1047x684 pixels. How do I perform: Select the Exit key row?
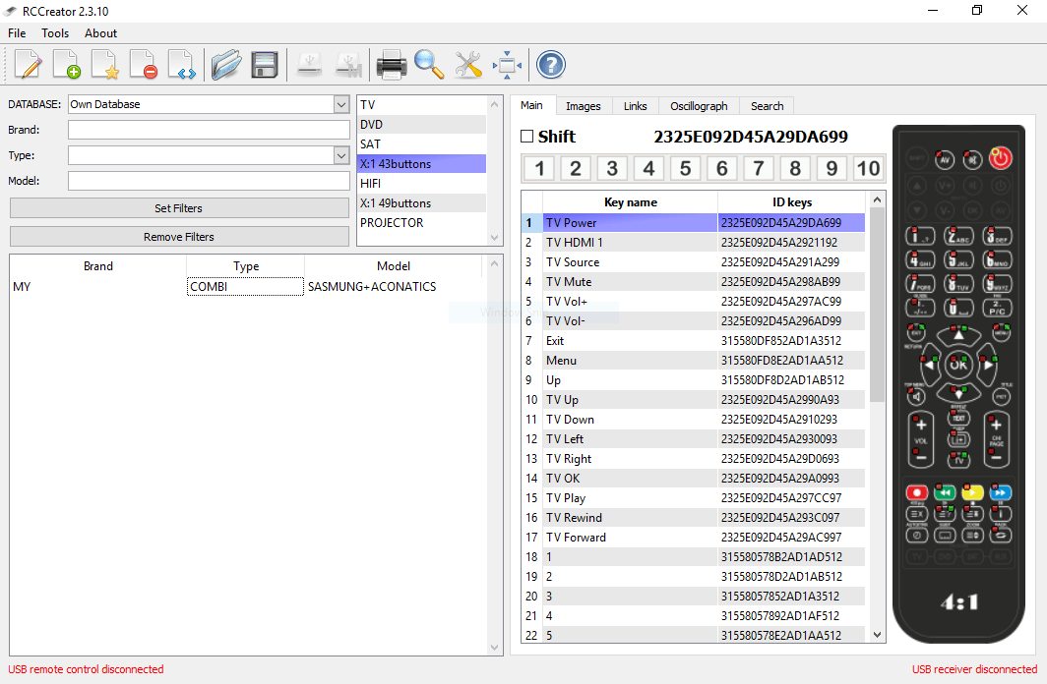(693, 341)
